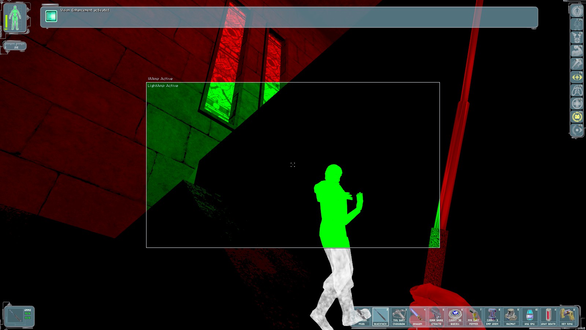Use the Aug Upg canister
The image size is (586, 330).
pyautogui.click(x=530, y=317)
